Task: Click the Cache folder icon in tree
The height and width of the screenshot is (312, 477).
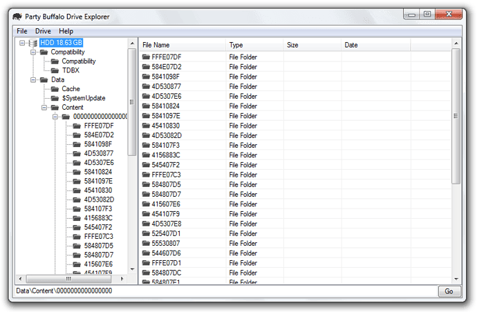Action: click(55, 89)
